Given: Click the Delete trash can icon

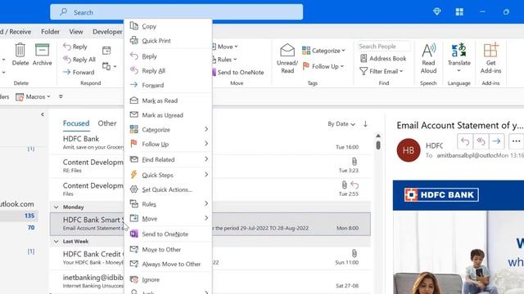Looking at the screenshot, I should [x=20, y=50].
